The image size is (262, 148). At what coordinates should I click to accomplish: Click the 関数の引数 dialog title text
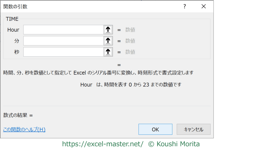pos(15,7)
